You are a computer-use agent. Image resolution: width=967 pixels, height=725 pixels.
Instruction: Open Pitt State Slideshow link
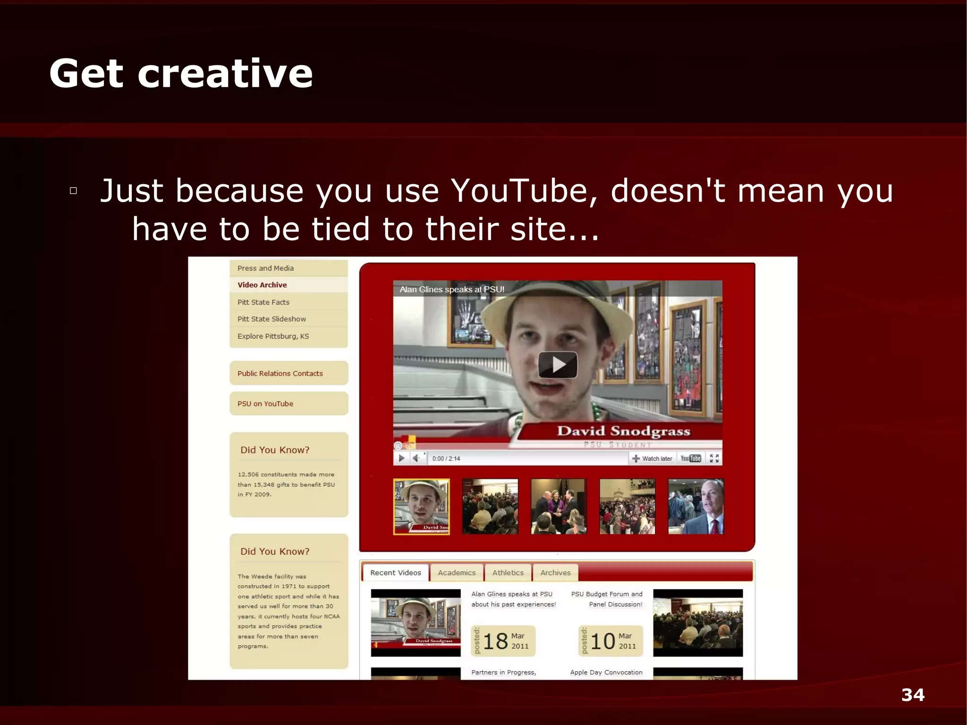coord(289,319)
